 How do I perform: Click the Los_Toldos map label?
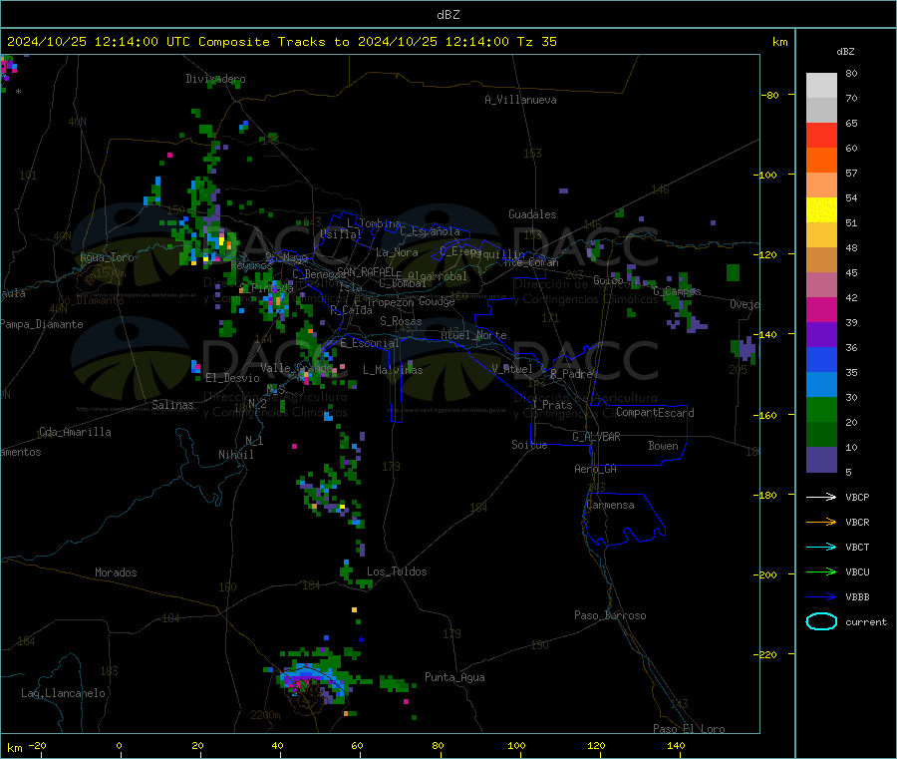pos(397,571)
